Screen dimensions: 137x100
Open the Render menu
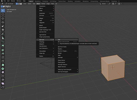13,1
